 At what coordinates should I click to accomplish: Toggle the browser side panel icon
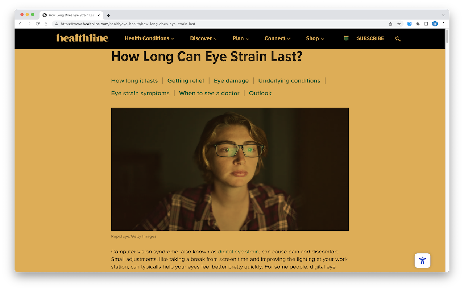[426, 24]
